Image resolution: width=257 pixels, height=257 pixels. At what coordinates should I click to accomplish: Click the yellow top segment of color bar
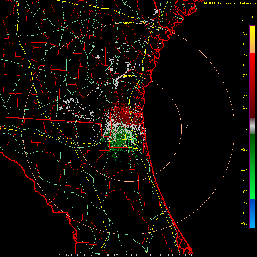pos(252,39)
